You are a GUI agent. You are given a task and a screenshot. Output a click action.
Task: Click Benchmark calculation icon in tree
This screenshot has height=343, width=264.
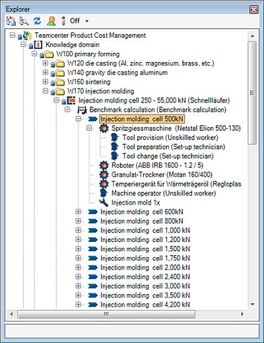coord(82,110)
